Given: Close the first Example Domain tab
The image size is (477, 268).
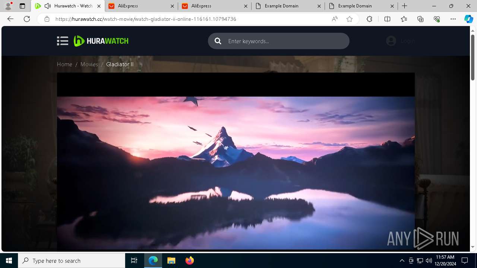Looking at the screenshot, I should coord(319,6).
